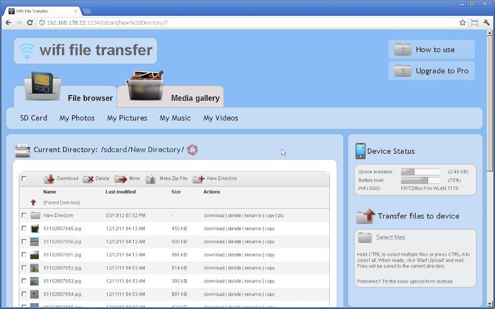Refresh current directory with circular arrows icon
This screenshot has height=309, width=495.
[x=192, y=150]
